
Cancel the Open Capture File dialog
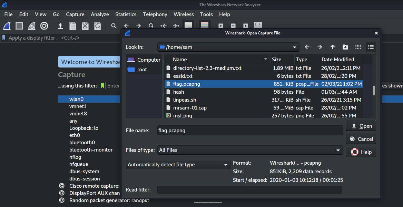click(361, 139)
